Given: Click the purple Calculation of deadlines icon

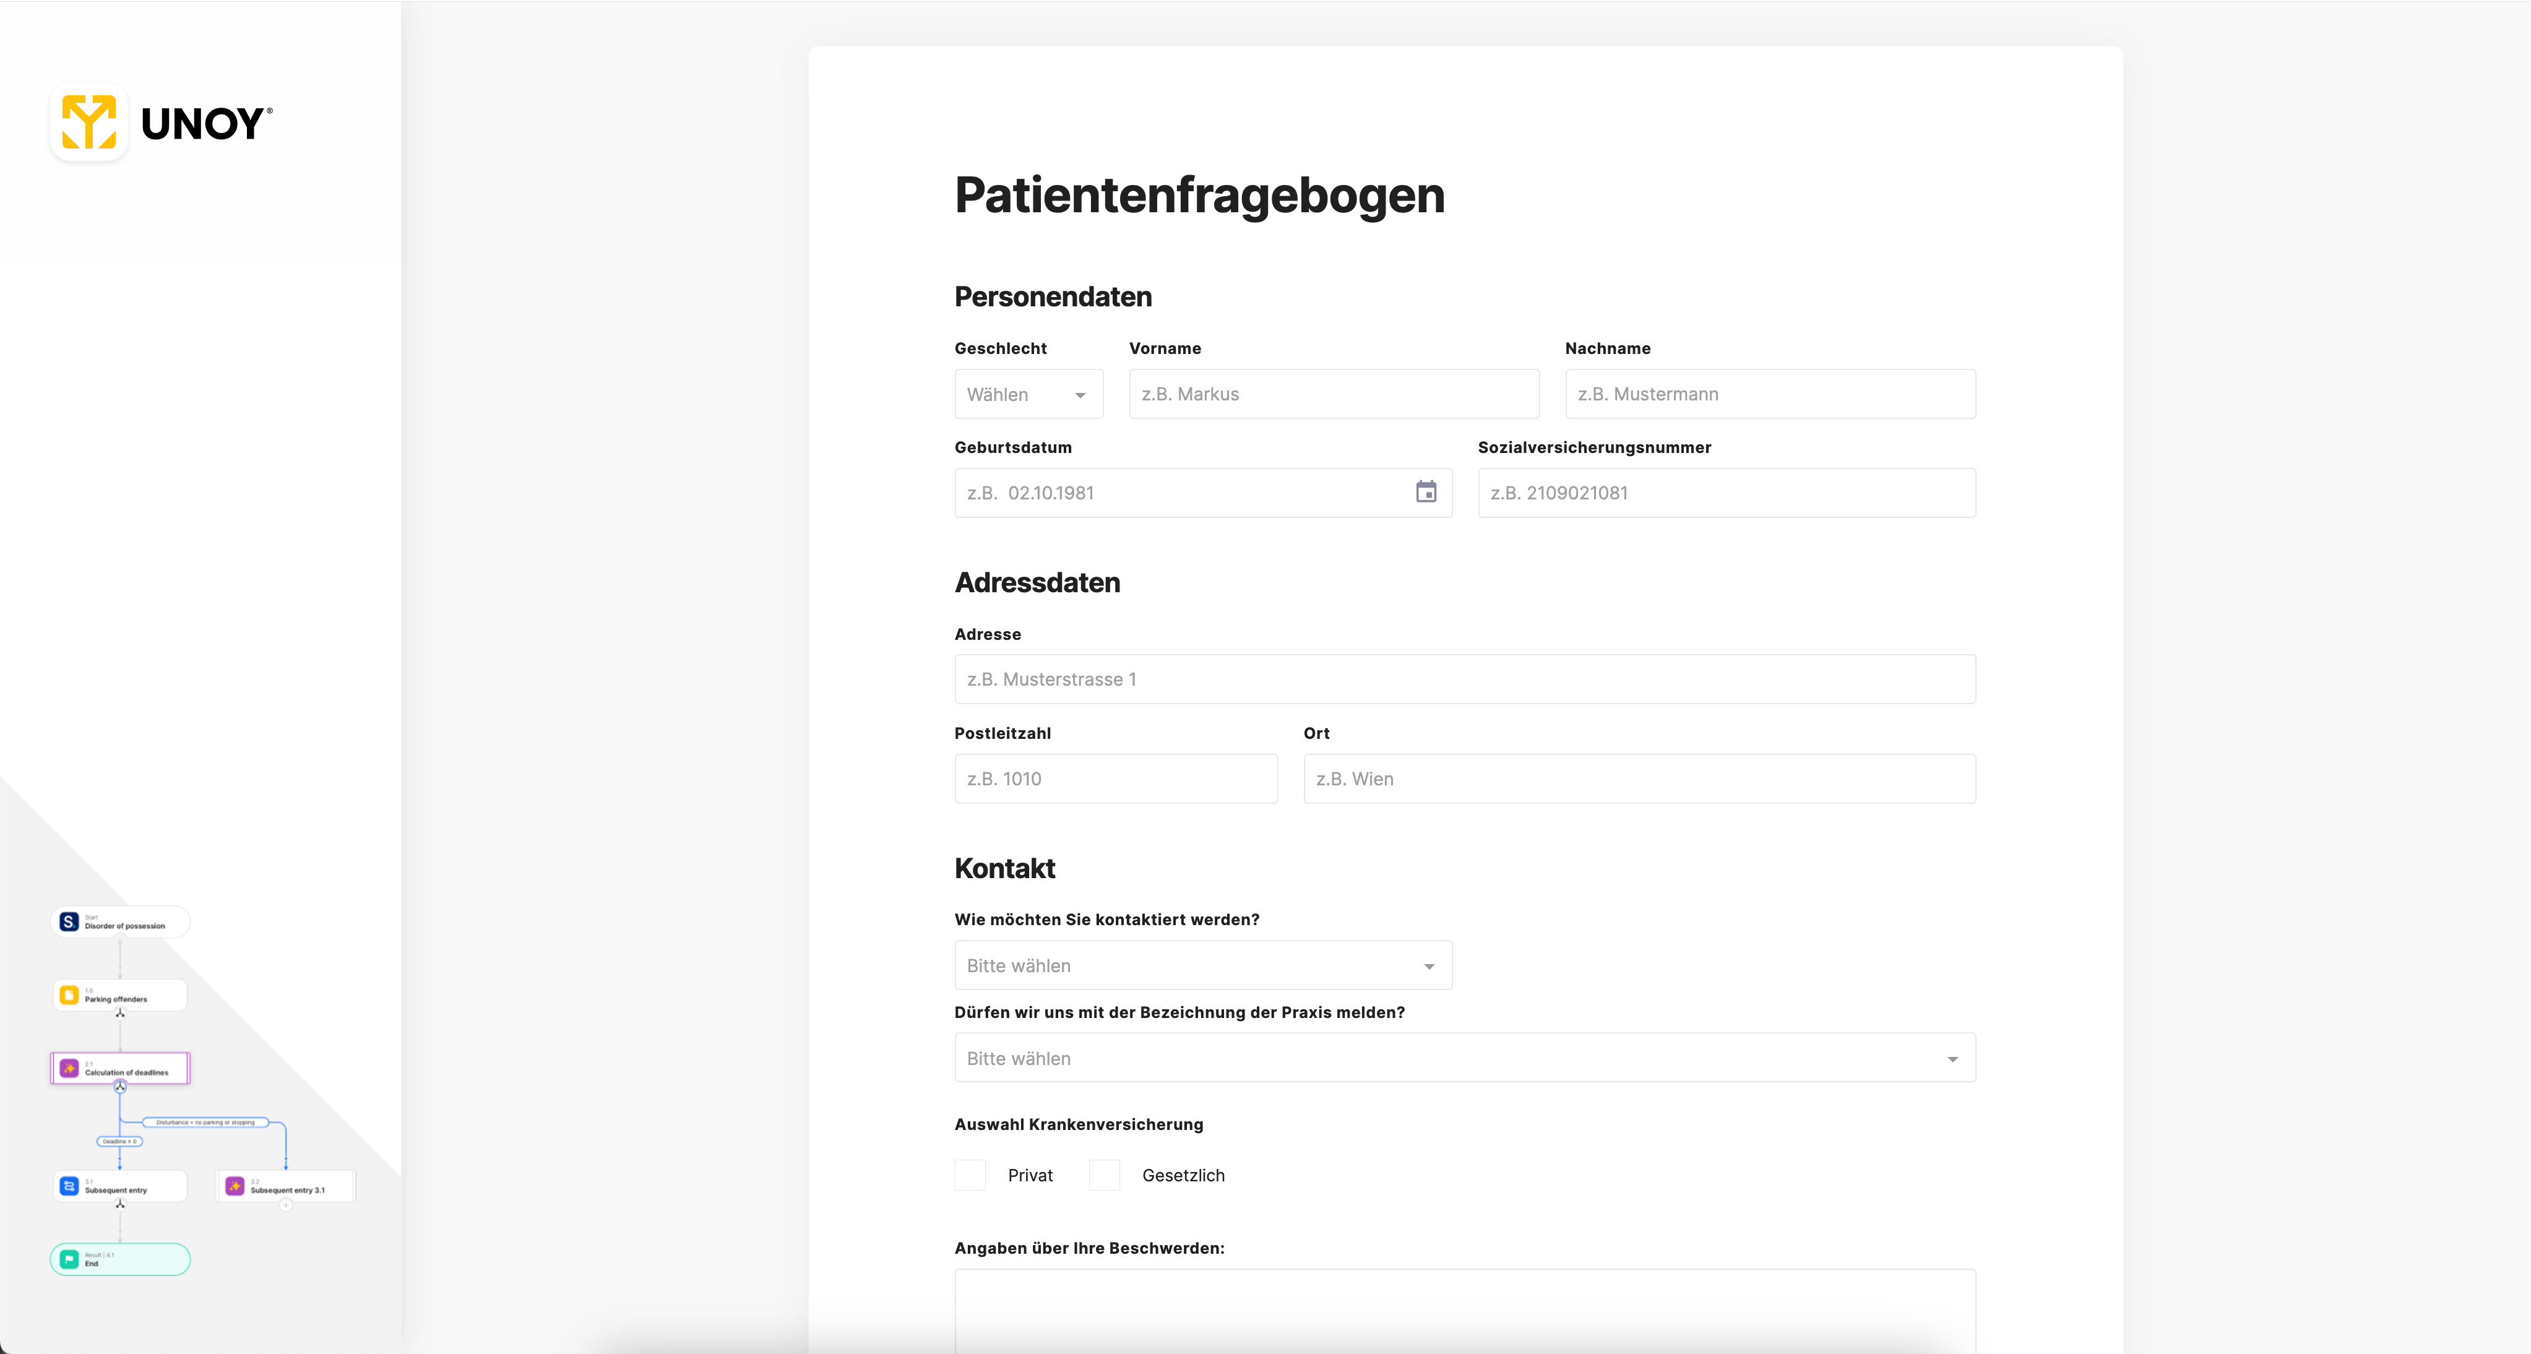Looking at the screenshot, I should (x=69, y=1069).
